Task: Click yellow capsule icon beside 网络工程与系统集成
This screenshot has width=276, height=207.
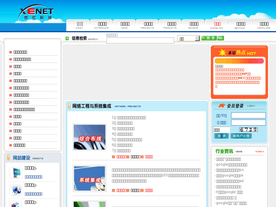Action: tap(69, 106)
